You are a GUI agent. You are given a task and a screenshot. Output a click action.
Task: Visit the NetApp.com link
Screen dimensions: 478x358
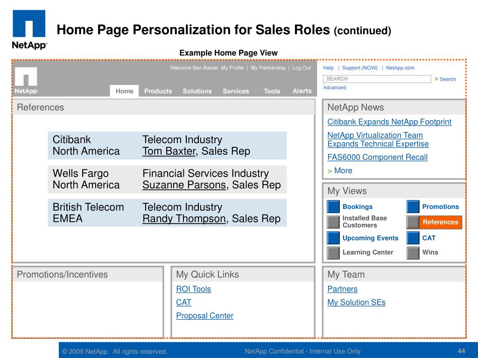click(400, 68)
